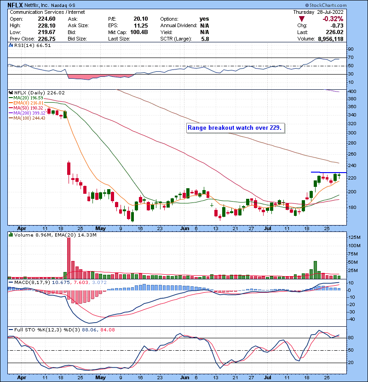Click the Mkt Cap value 100.4B
Image resolution: width=368 pixels, height=382 pixels.
point(139,32)
